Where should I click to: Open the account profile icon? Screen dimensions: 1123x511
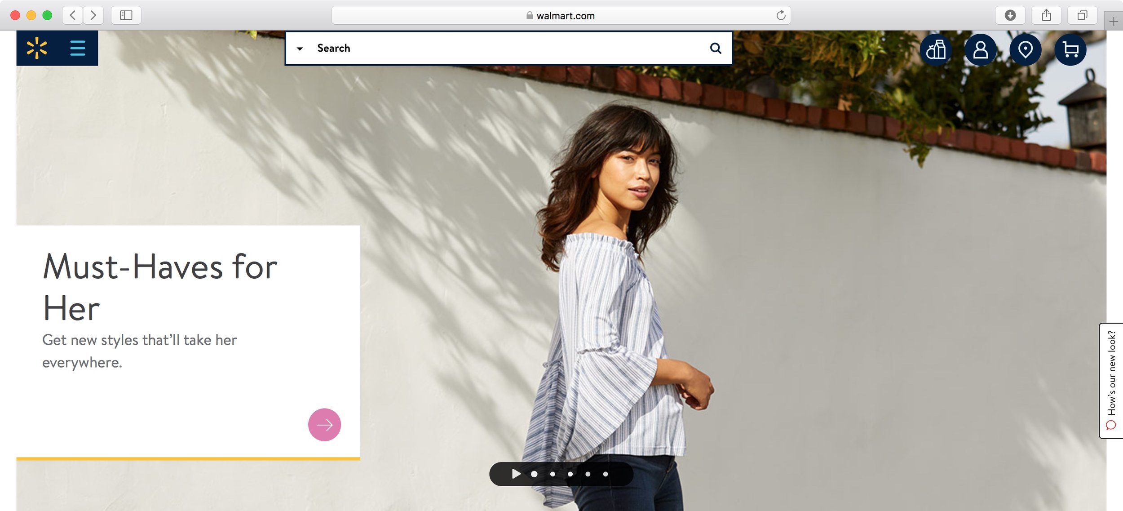tap(981, 49)
